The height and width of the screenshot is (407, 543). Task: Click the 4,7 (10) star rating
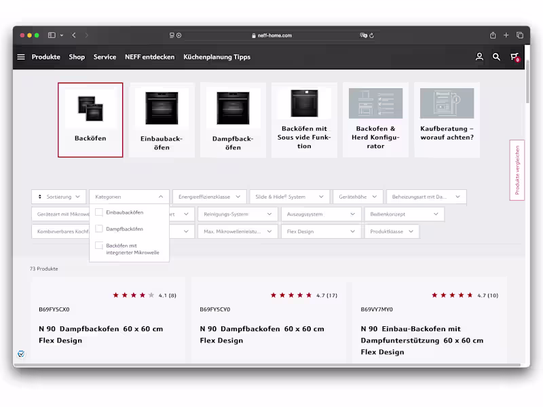coord(465,295)
